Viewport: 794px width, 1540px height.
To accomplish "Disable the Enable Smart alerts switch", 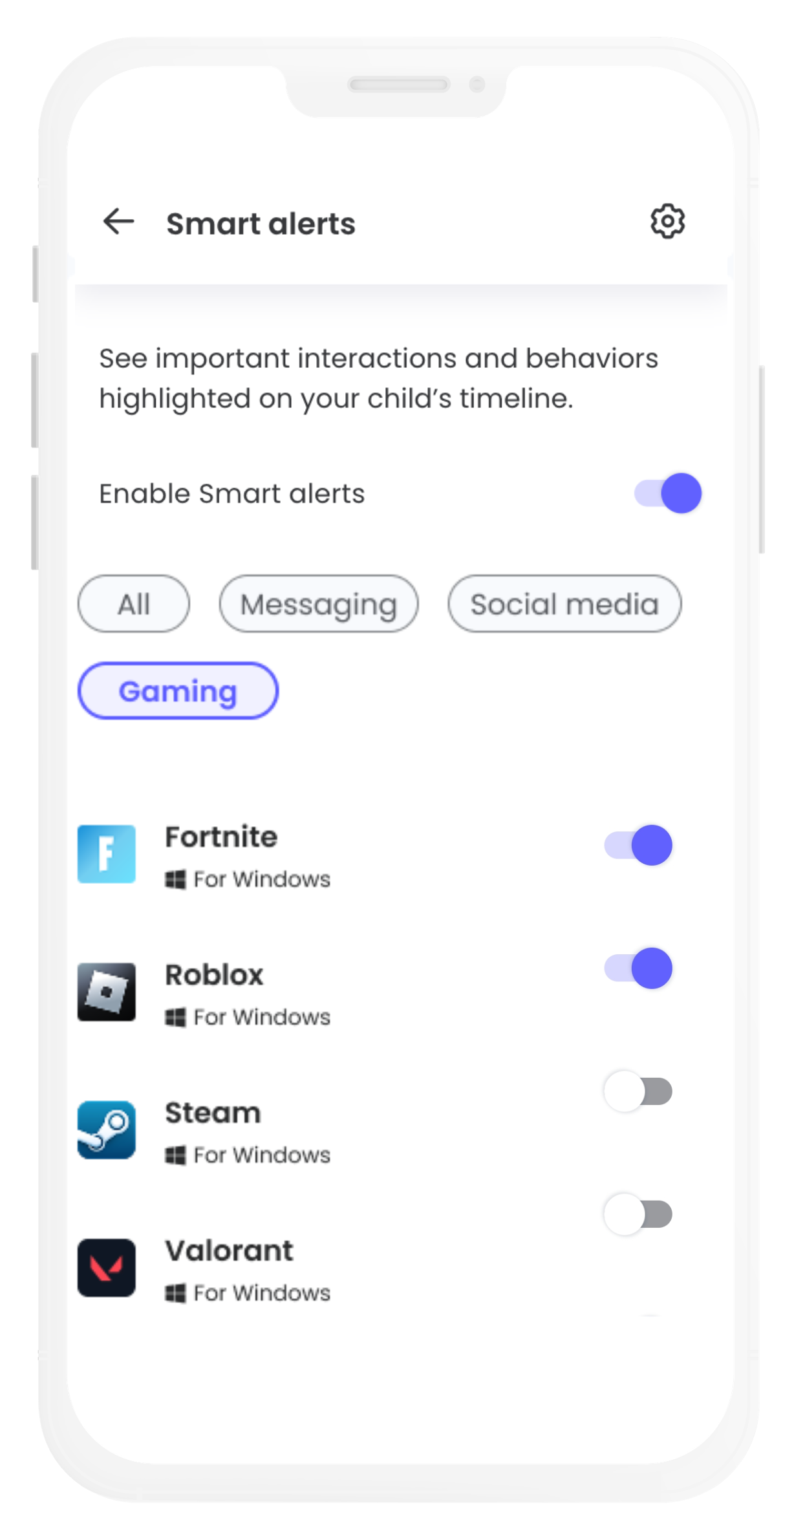I will (x=668, y=493).
